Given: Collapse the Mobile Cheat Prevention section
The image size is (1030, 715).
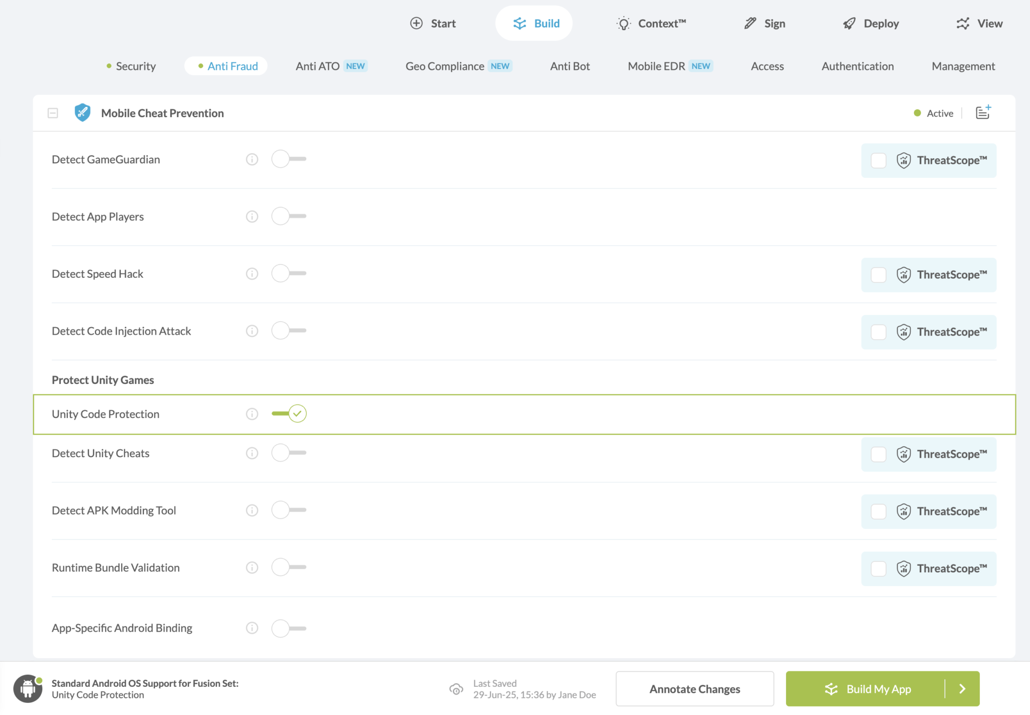Looking at the screenshot, I should (x=53, y=113).
